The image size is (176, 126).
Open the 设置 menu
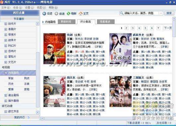pos(29,8)
